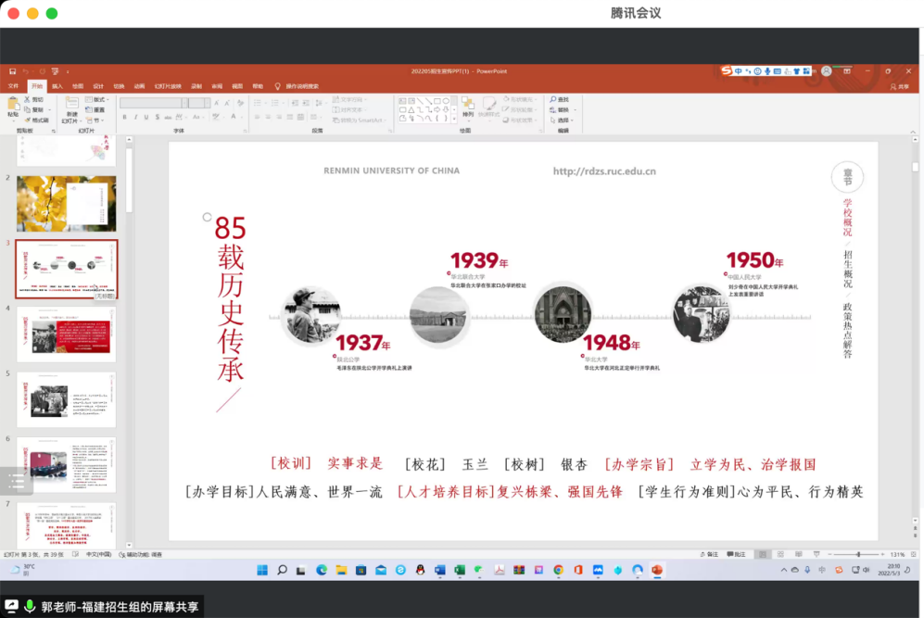This screenshot has width=924, height=618.
Task: Switch to the Insert (插入) tab
Action: [x=57, y=86]
